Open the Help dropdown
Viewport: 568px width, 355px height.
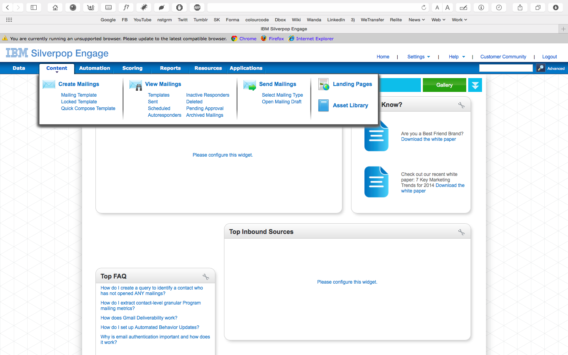(x=457, y=57)
